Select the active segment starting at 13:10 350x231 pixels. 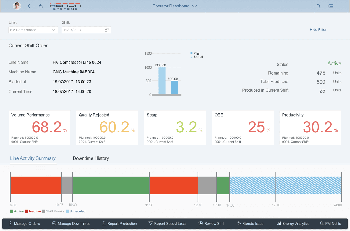click(x=223, y=186)
